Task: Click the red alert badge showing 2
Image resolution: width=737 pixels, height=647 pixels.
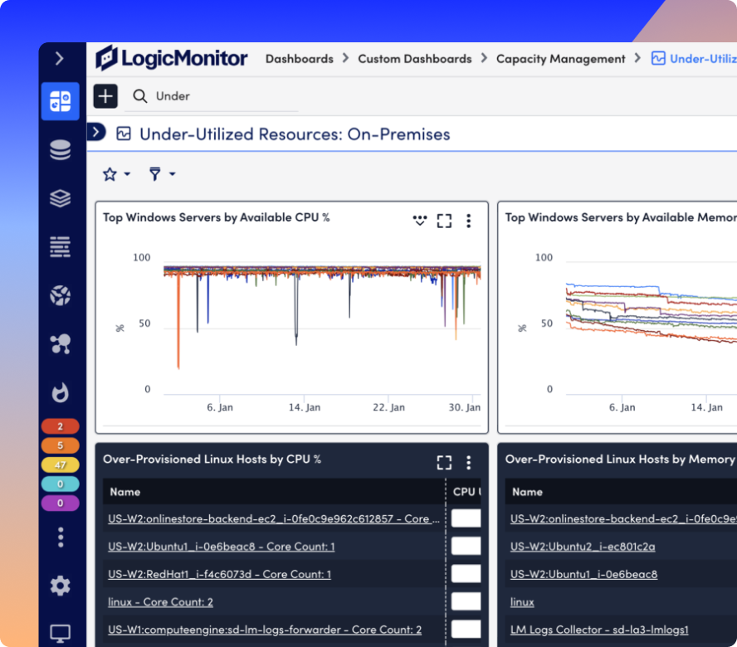Action: 60,426
